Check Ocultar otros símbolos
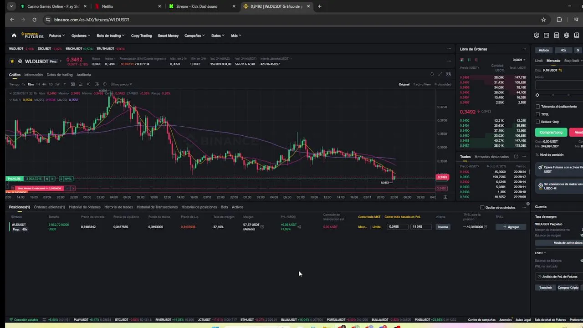The image size is (583, 328). pos(482,207)
